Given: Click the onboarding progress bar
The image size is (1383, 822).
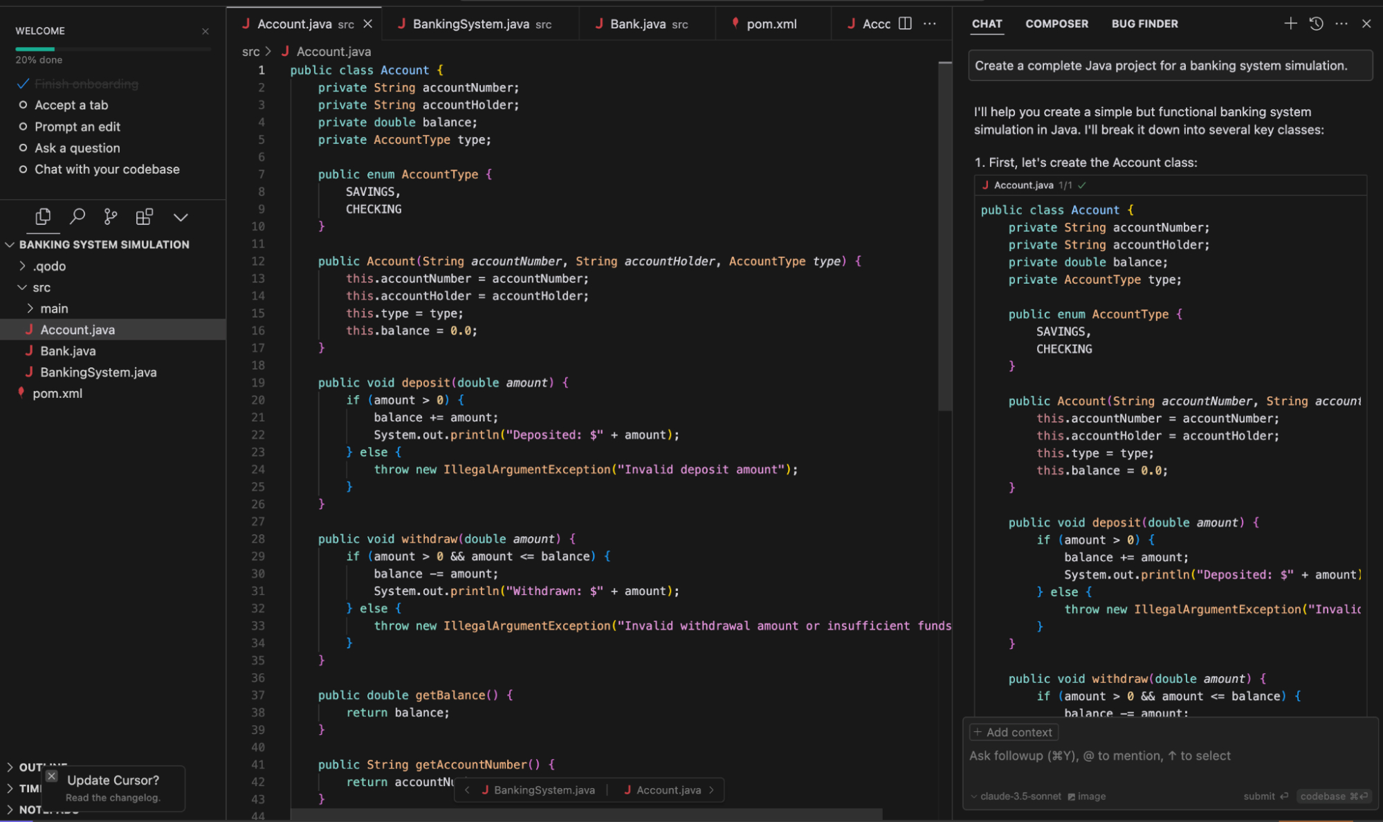Looking at the screenshot, I should tap(113, 49).
